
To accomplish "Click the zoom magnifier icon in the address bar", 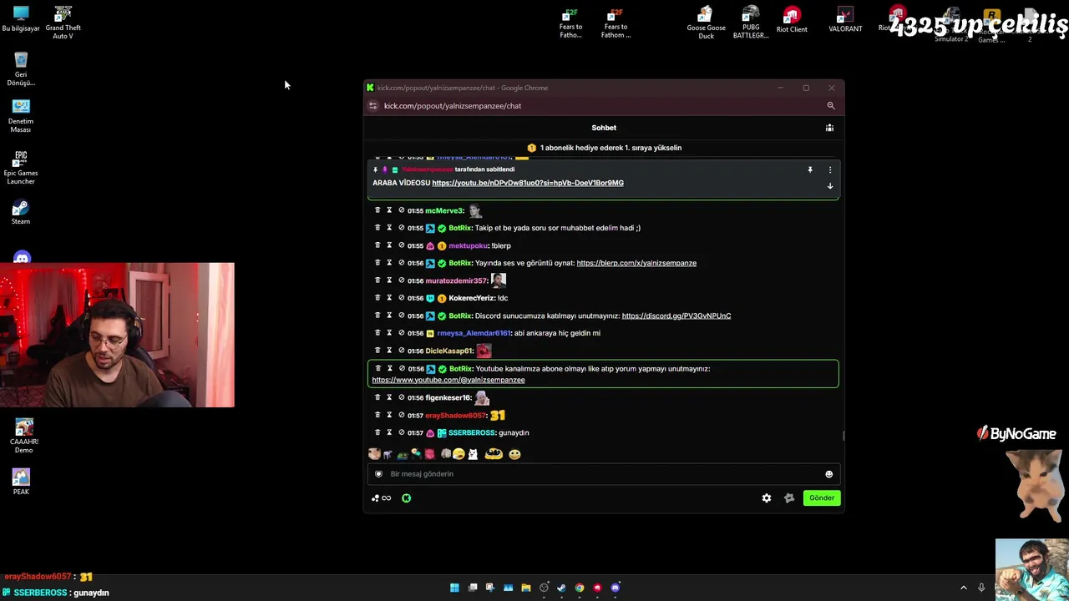I will pyautogui.click(x=830, y=106).
